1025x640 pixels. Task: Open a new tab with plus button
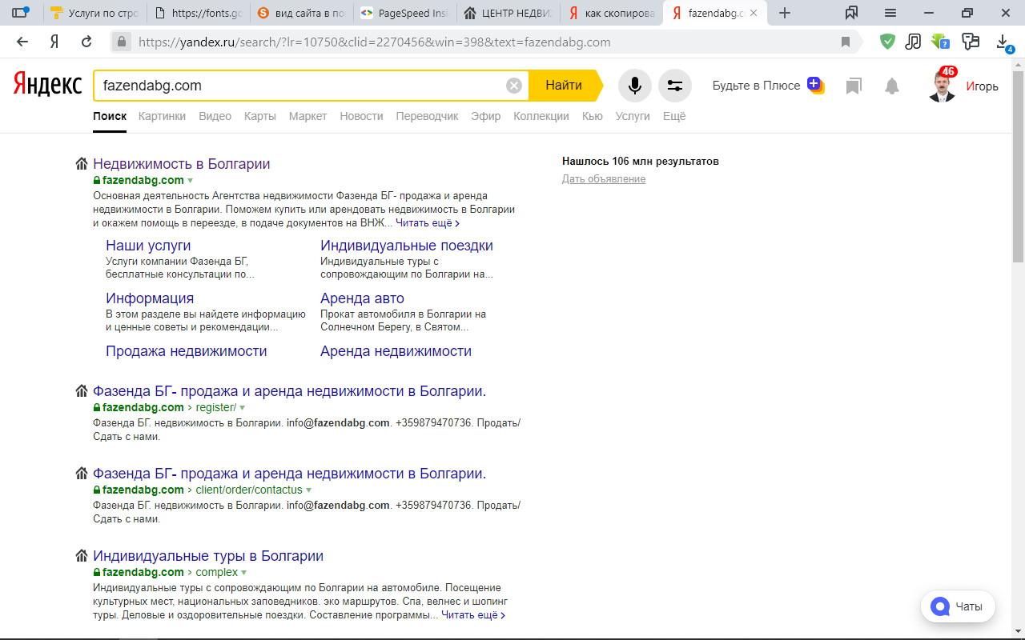point(785,13)
